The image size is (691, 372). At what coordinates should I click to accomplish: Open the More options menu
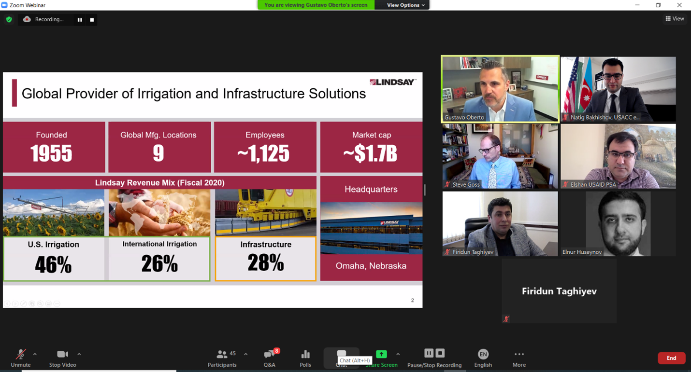click(519, 358)
